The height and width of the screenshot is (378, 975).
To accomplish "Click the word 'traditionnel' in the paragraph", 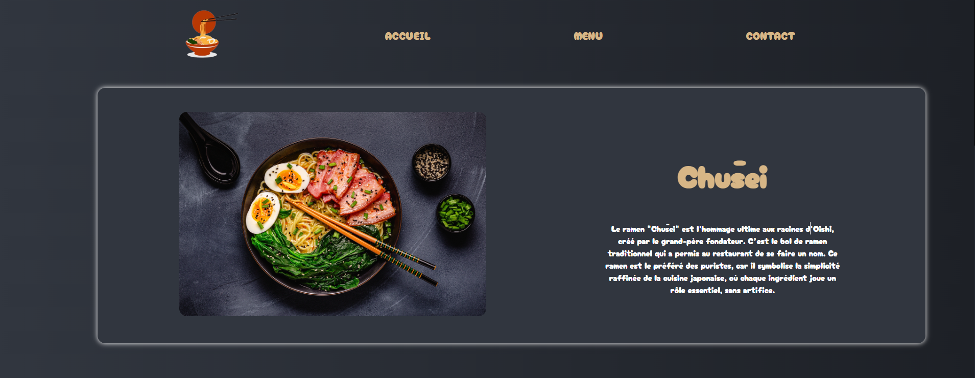I will pyautogui.click(x=630, y=253).
